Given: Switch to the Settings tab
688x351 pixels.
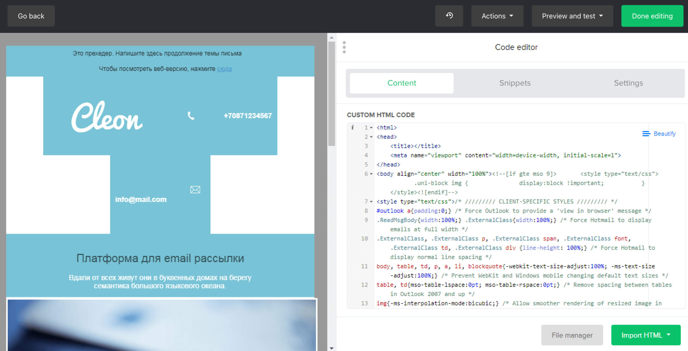Looking at the screenshot, I should [x=628, y=83].
